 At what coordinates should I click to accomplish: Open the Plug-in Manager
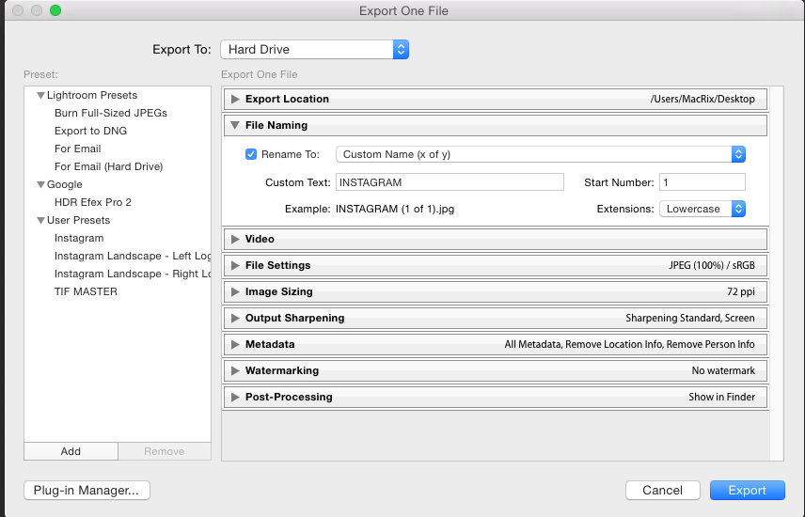click(87, 491)
